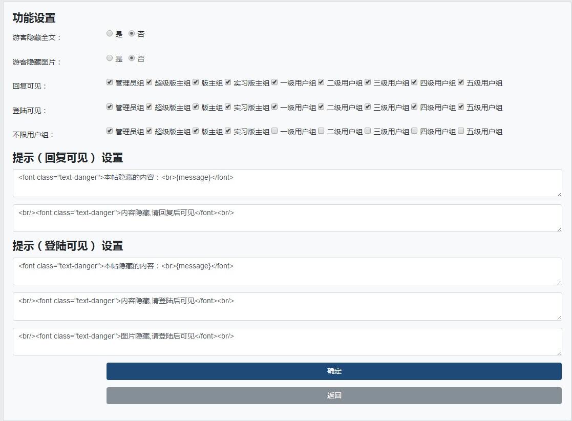The height and width of the screenshot is (421, 572).
Task: Click the 内容隐藏,请登陆后可见 input field
Action: (x=285, y=306)
